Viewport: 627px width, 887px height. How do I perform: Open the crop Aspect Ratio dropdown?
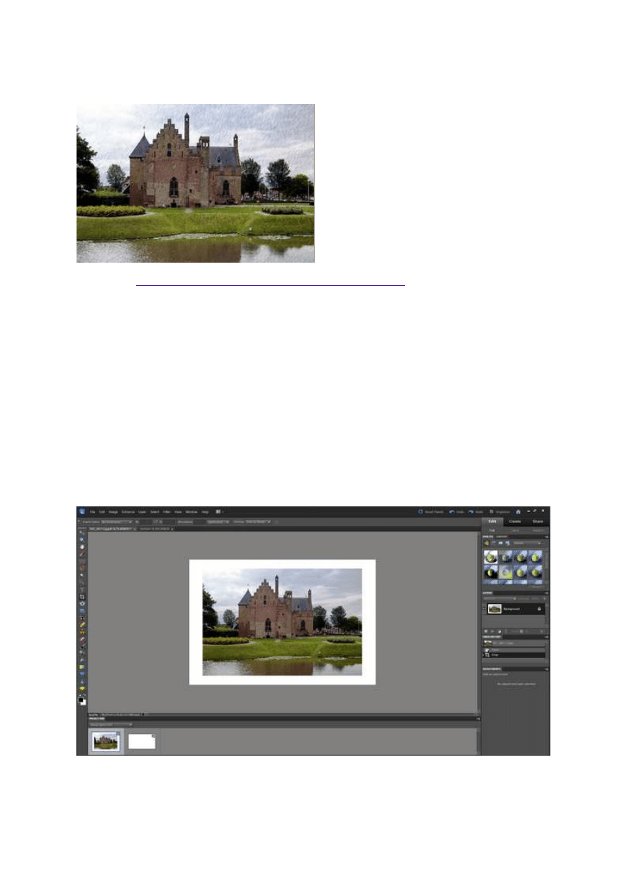point(116,522)
